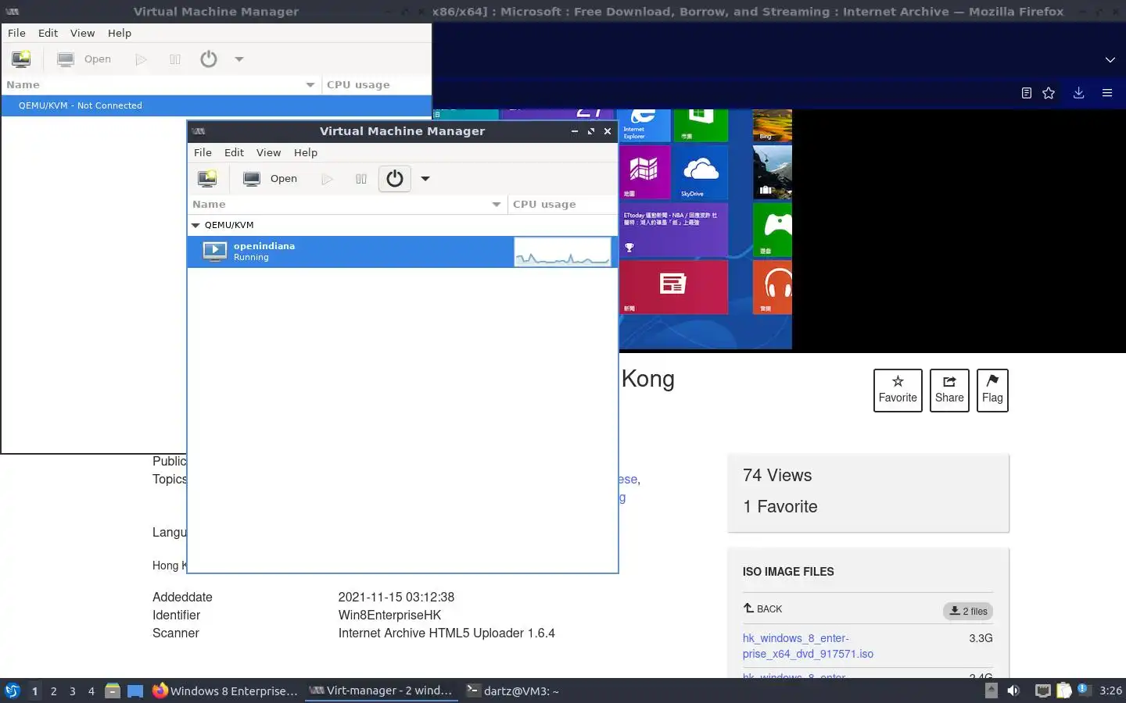Click the update notifier icon in system tray
Screen dimensions: 1126x703
[x=1084, y=690]
